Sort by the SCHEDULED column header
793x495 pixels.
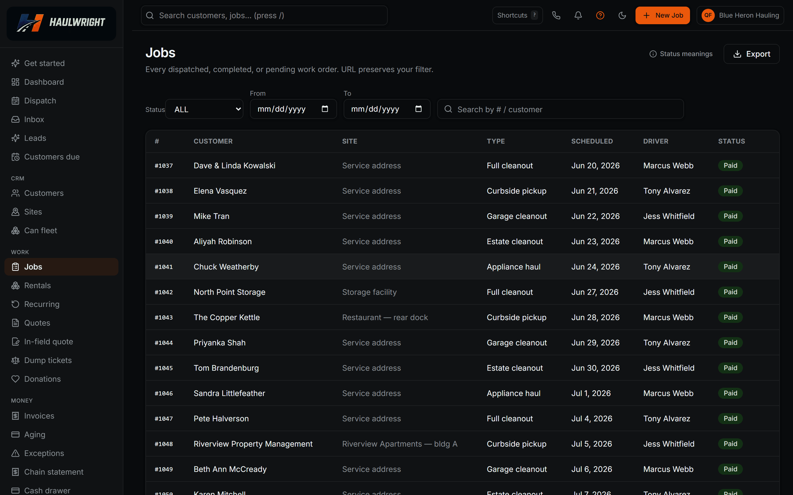click(592, 141)
